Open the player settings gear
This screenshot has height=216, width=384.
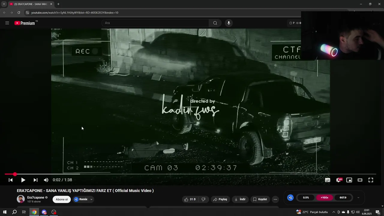pyautogui.click(x=339, y=180)
